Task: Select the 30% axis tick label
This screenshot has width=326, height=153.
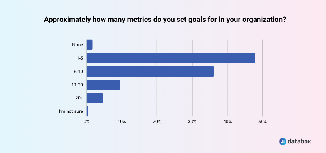Action: (192, 122)
